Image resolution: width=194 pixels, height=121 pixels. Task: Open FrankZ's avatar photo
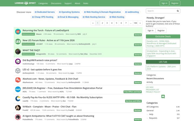[x=18, y=108]
